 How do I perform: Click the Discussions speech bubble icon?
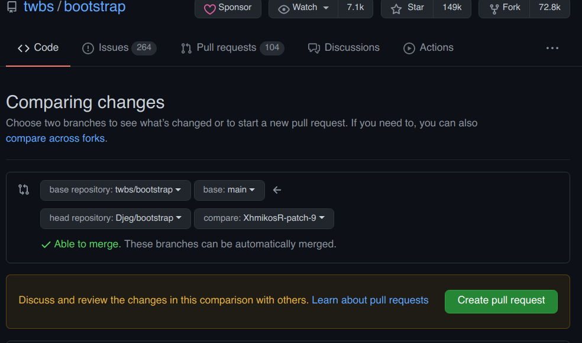314,48
